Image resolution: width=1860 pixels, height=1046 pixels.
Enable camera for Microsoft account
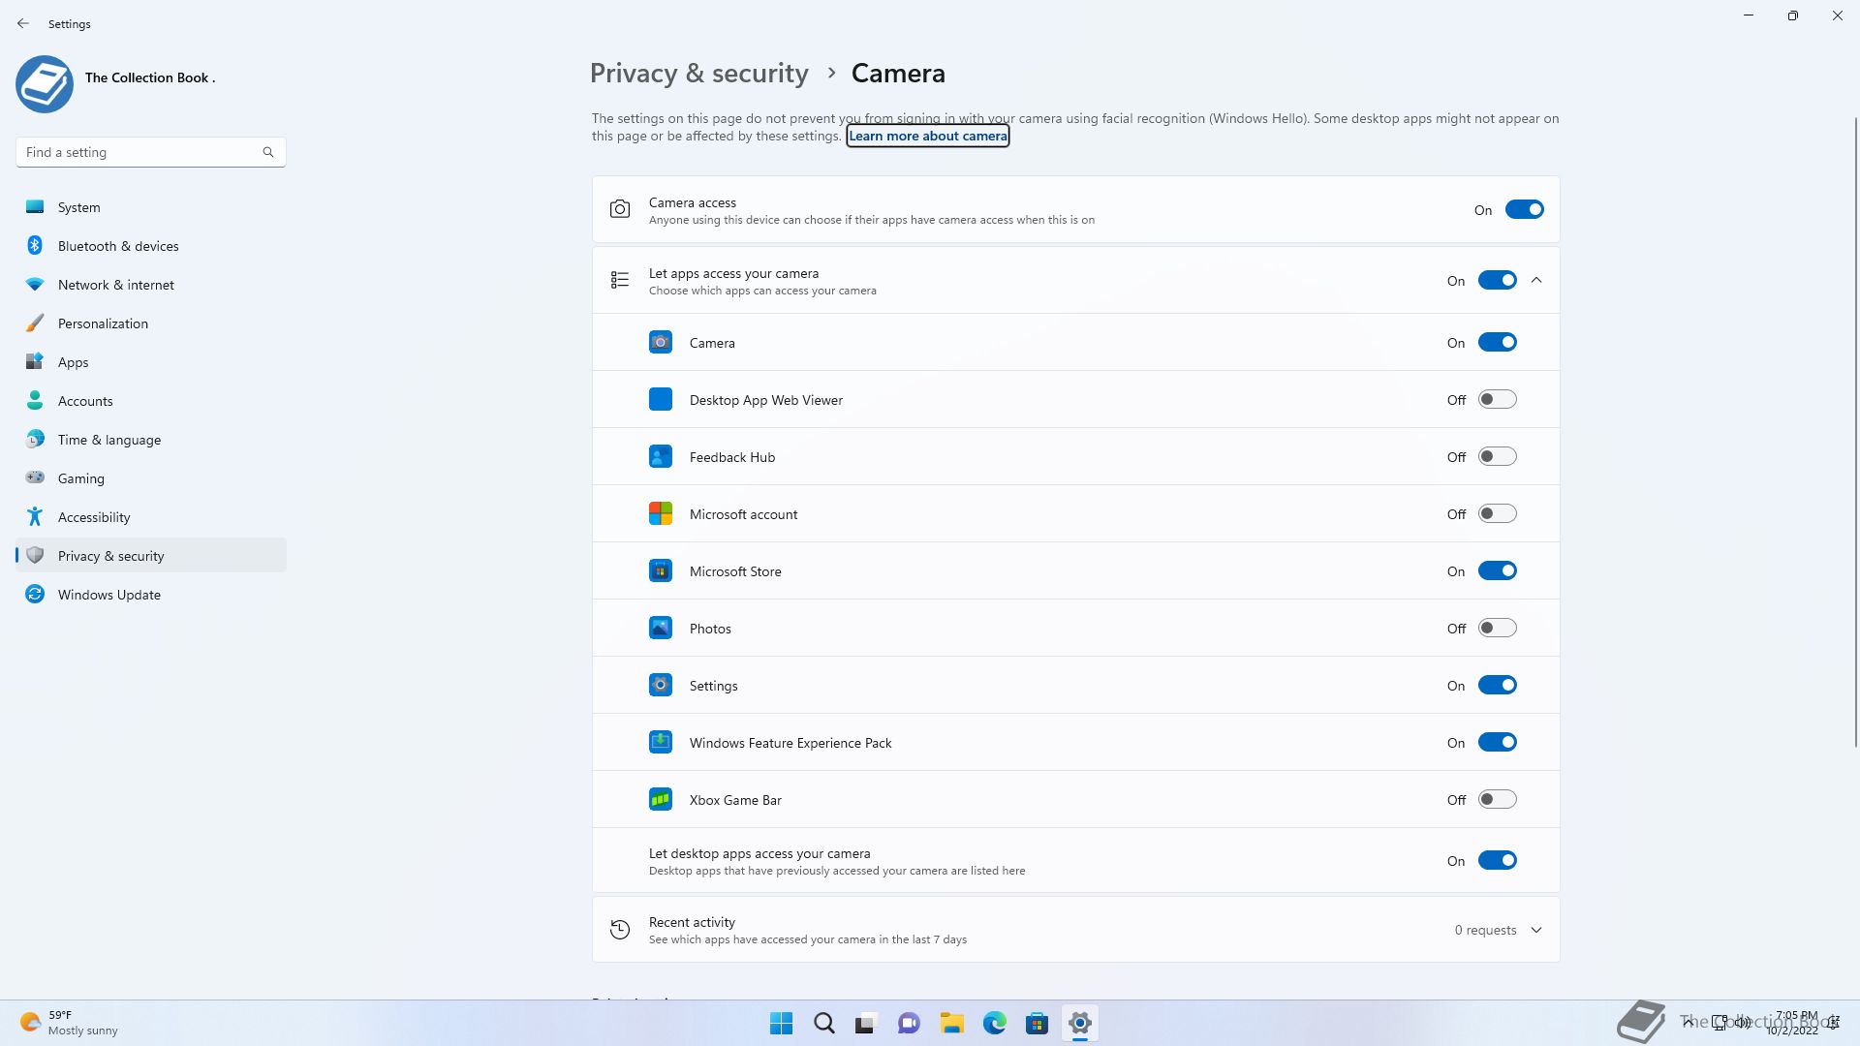(1497, 513)
